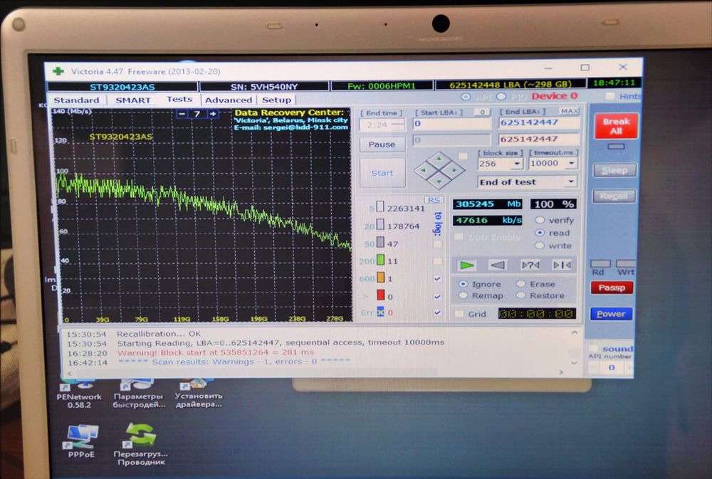712x479 pixels.
Task: Click the MAX button beside End LBA
Action: coord(569,111)
